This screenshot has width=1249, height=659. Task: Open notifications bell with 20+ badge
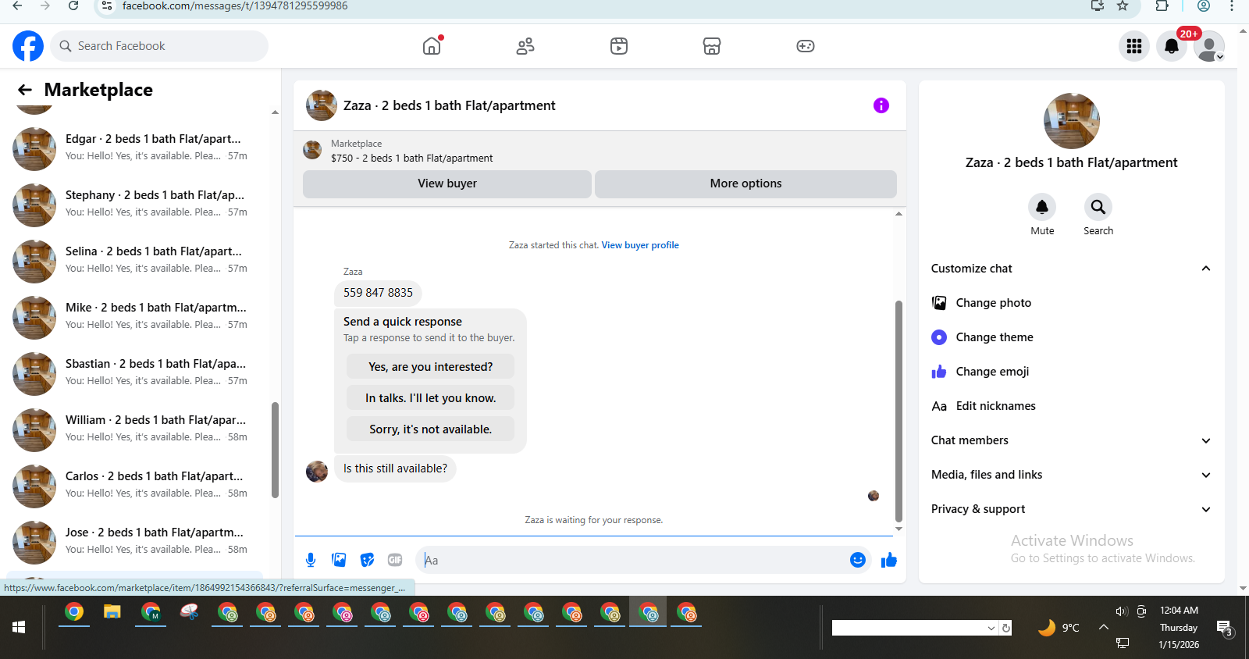coord(1172,46)
